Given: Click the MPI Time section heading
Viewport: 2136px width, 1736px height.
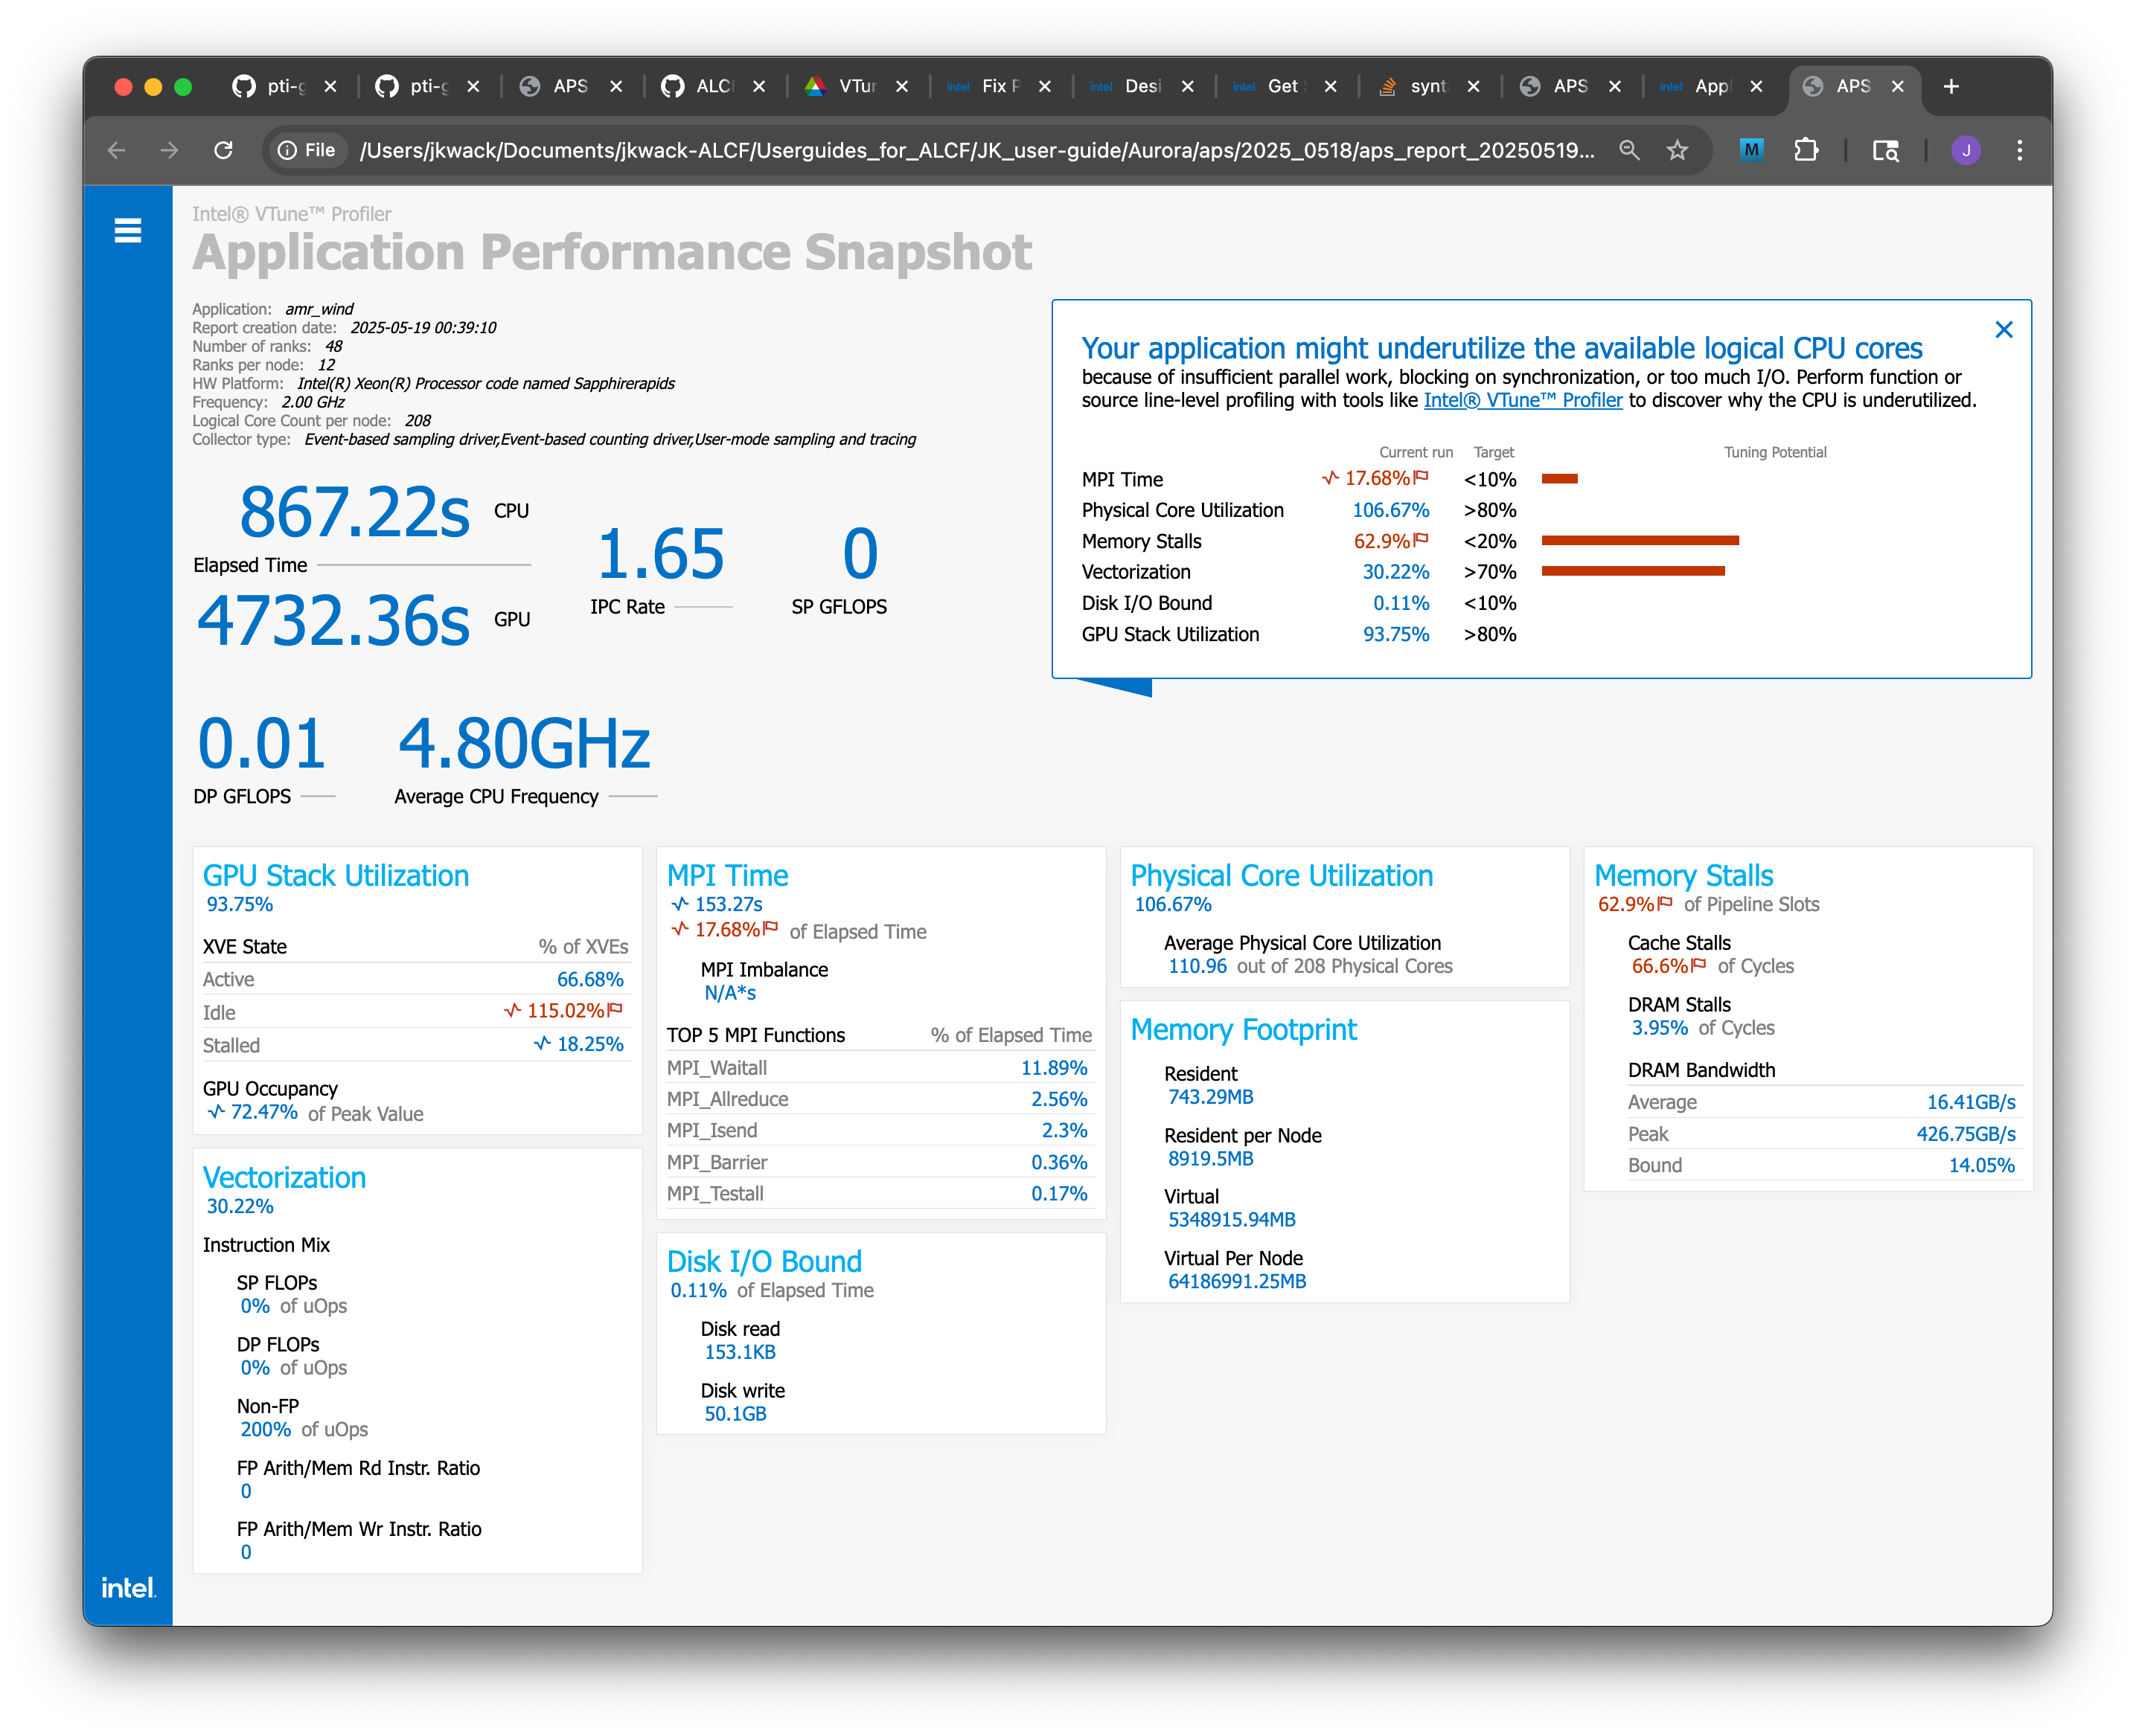Looking at the screenshot, I should tap(727, 875).
